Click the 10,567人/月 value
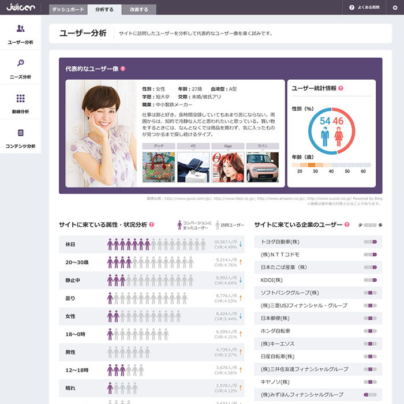 point(225,242)
